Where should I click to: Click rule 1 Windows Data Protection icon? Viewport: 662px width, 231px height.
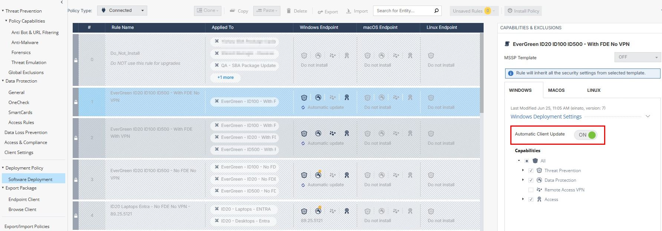click(318, 97)
